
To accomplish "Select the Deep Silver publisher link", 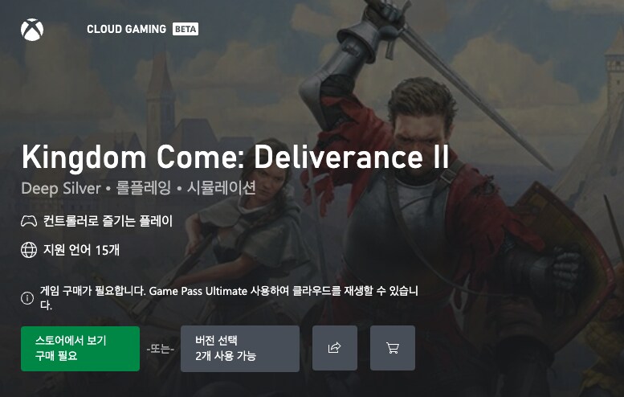I will 61,188.
